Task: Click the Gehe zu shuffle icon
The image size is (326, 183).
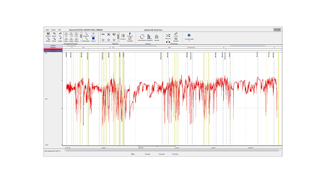Action: pyautogui.click(x=168, y=35)
